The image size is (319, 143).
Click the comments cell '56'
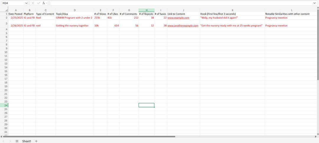tap(129, 24)
